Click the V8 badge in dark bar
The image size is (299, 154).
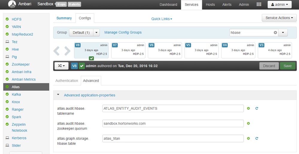(x=74, y=66)
